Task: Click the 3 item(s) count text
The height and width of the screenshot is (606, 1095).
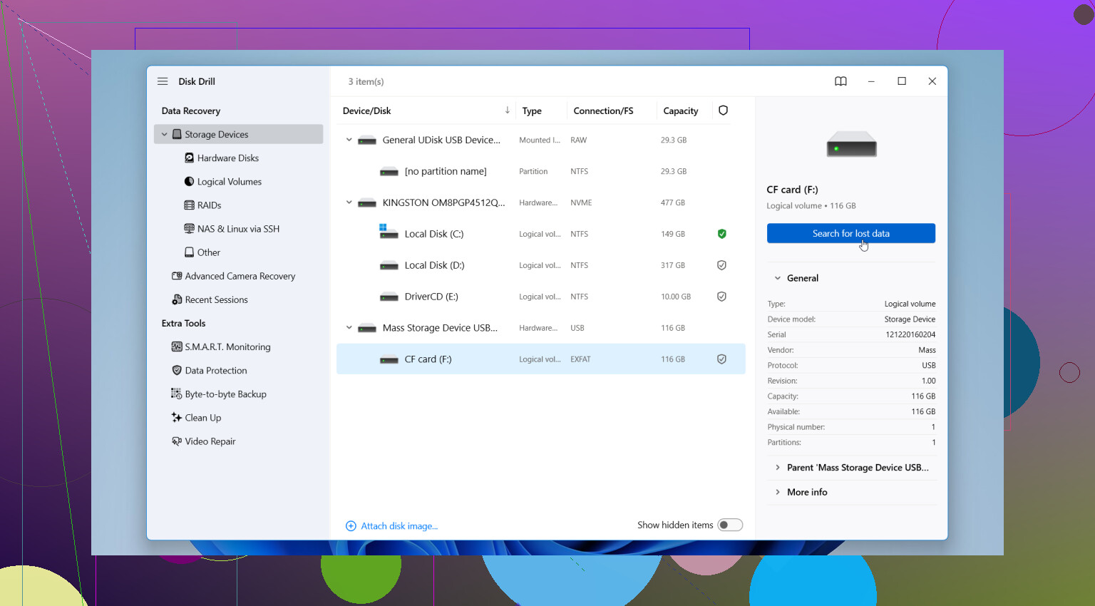Action: click(x=366, y=81)
